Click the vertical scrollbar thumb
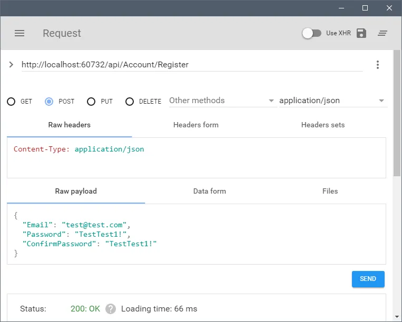 pos(397,113)
